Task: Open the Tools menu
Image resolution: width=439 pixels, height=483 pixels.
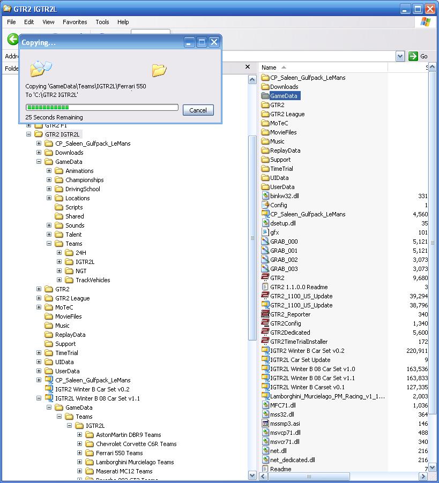Action: (102, 22)
